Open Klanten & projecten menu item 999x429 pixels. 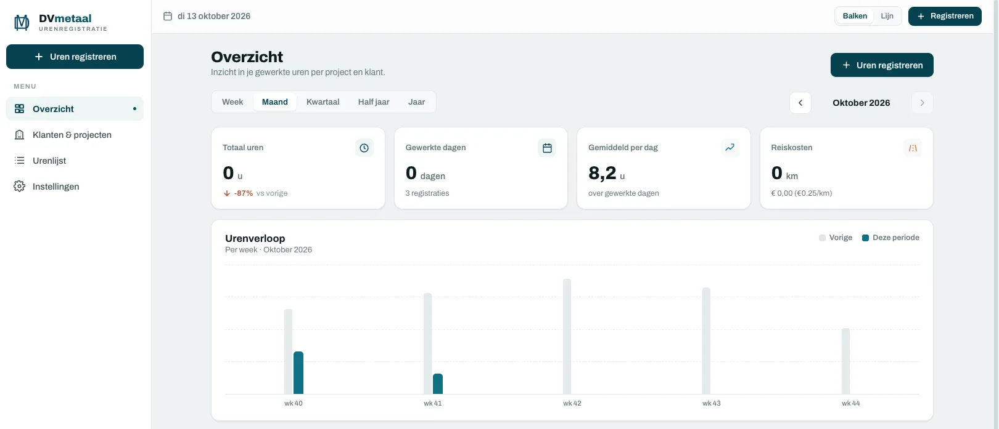click(75, 135)
